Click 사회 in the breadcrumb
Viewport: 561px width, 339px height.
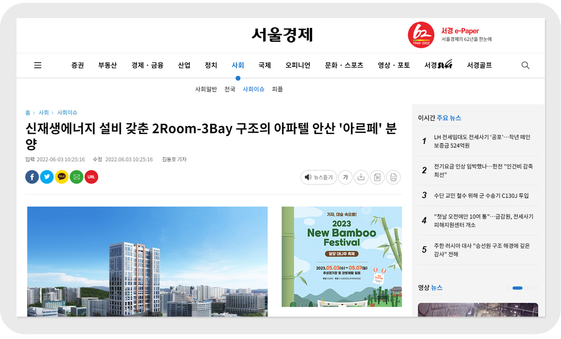point(44,113)
